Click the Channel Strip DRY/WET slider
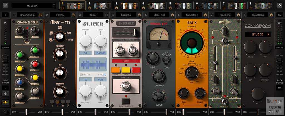The image size is (285, 116). [27, 112]
